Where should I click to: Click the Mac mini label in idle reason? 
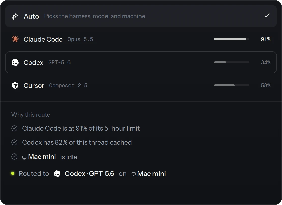click(x=42, y=157)
